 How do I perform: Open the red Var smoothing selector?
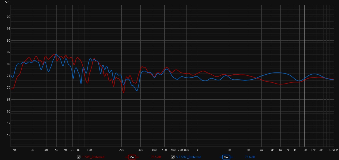pyautogui.click(x=132, y=157)
